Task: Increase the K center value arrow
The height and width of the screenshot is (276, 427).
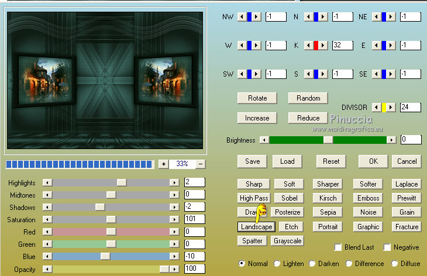Action: point(323,45)
